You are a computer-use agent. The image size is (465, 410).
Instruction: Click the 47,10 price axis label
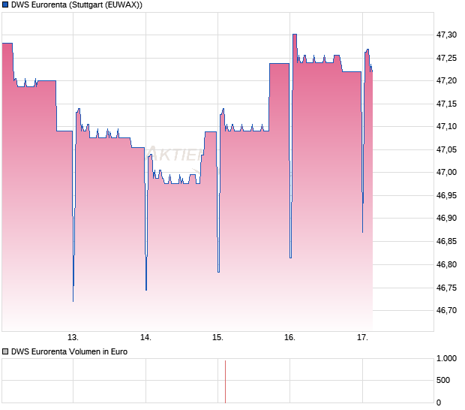tap(446, 126)
